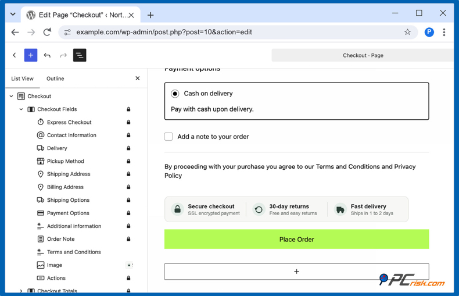Open the tab search dropdown arrow
The image size is (459, 296).
pyautogui.click(x=13, y=14)
